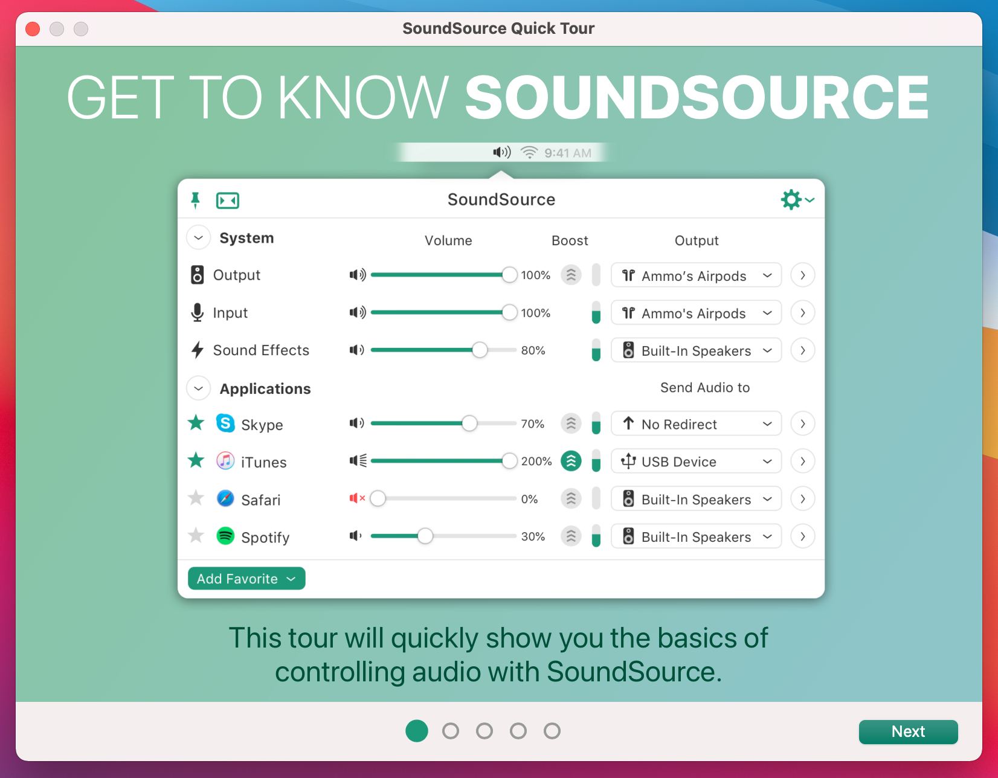
Task: Toggle boost for Skype
Action: [571, 423]
